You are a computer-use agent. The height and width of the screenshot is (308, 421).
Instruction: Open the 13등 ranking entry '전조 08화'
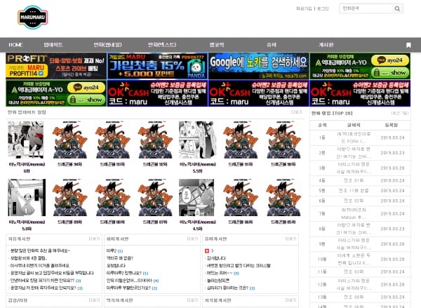(x=354, y=297)
